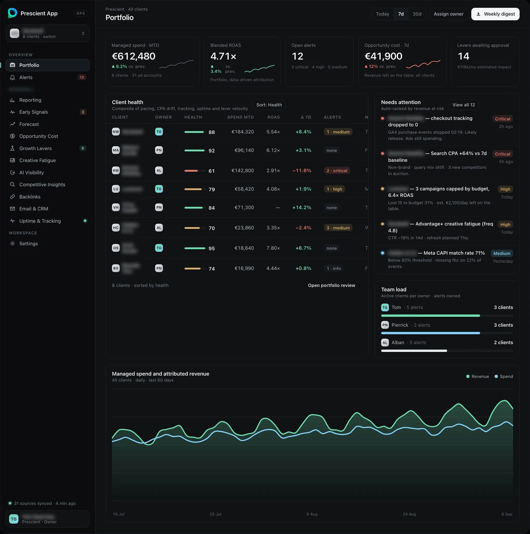Click the NW client avatar badge
This screenshot has width=530, height=534.
tap(116, 132)
